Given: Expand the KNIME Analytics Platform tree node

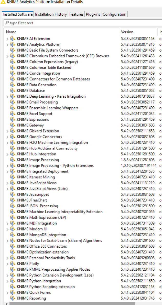Looking at the screenshot, I should point(7,45).
